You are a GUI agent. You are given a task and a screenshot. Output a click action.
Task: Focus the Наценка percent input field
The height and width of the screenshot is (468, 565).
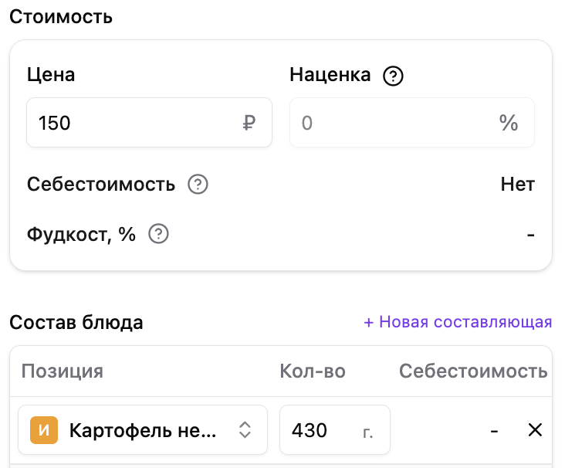[412, 122]
